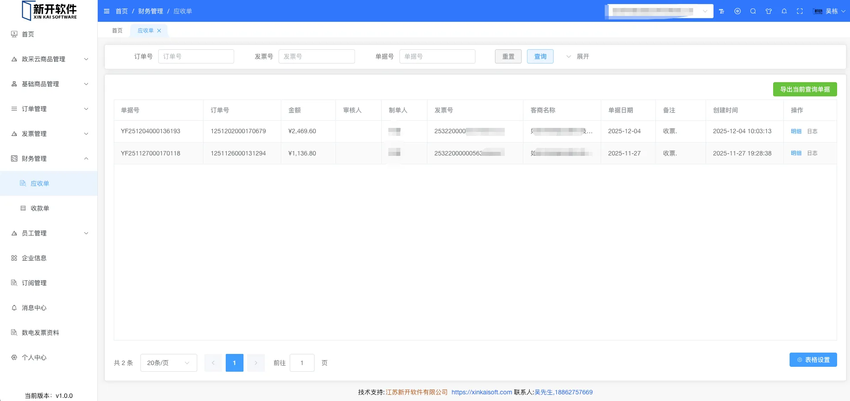Switch to the 首页 tab

click(x=117, y=31)
